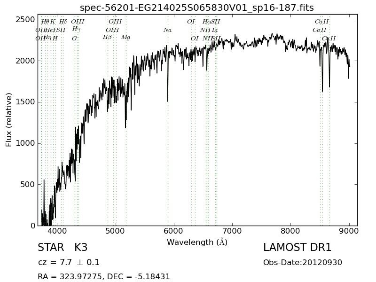Click the Obs-Date:20120930 text
Screen dimensions: 376x282
pyautogui.click(x=303, y=262)
